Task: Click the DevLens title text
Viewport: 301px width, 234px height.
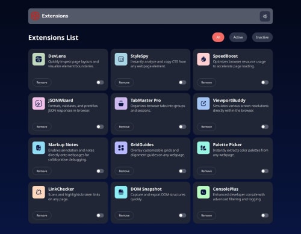Action: point(57,56)
